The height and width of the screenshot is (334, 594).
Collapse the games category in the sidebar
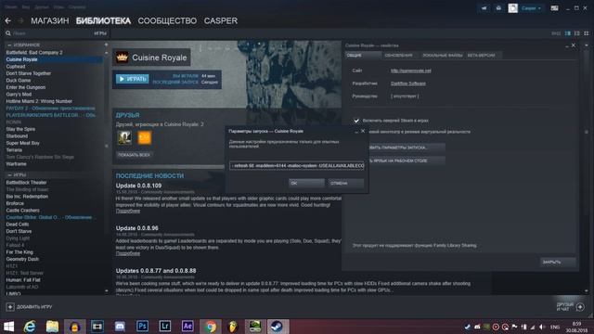click(9, 175)
